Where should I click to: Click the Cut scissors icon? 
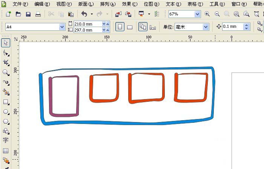point(51,14)
